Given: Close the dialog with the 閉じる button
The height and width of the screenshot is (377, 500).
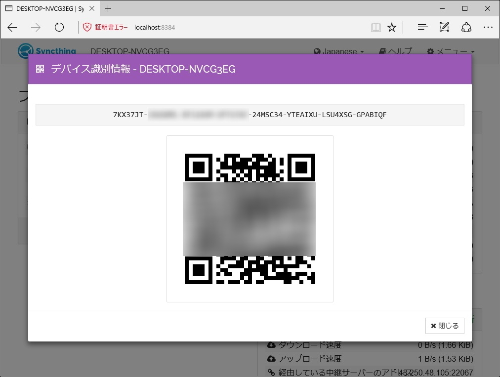Looking at the screenshot, I should (444, 326).
